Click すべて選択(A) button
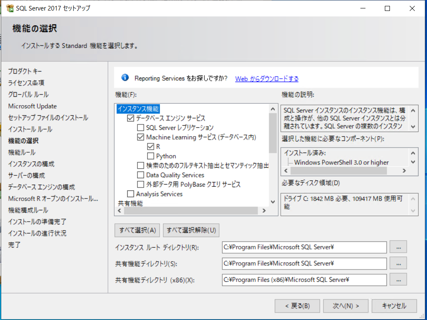Image resolution: width=427 pixels, height=320 pixels. click(x=137, y=230)
